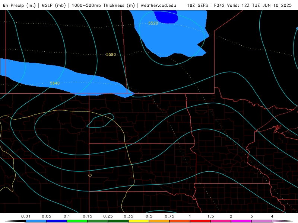The height and width of the screenshot is (223, 298).
Task: Click the '18Z GEFS' model run text
Action: [198, 5]
